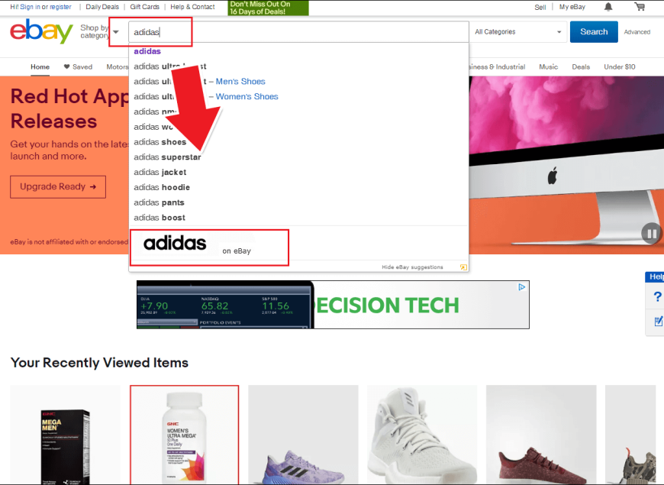This screenshot has width=664, height=485.
Task: Focus the search field containing adidas
Action: [x=298, y=32]
